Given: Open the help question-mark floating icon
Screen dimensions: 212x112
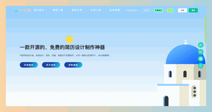Looking at the screenshot, I should pos(201,66).
